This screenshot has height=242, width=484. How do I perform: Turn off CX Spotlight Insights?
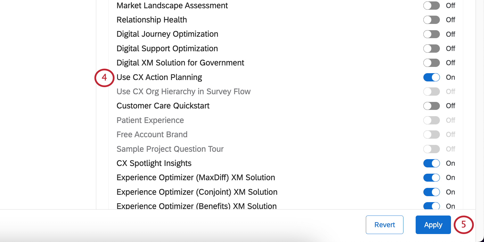(431, 163)
